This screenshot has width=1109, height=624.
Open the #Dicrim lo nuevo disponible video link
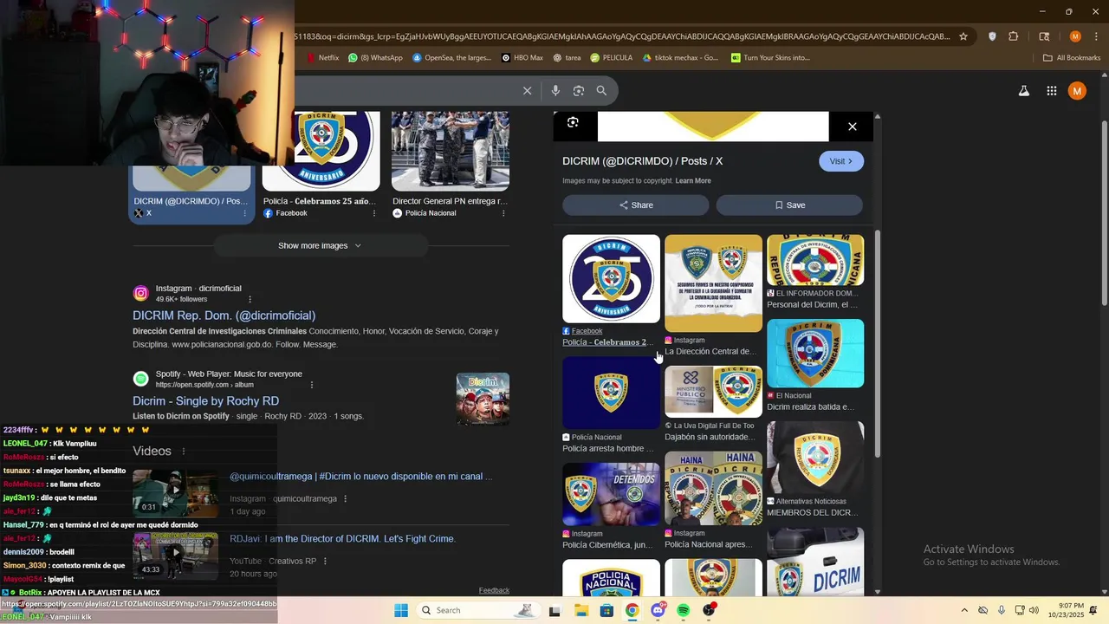360,477
